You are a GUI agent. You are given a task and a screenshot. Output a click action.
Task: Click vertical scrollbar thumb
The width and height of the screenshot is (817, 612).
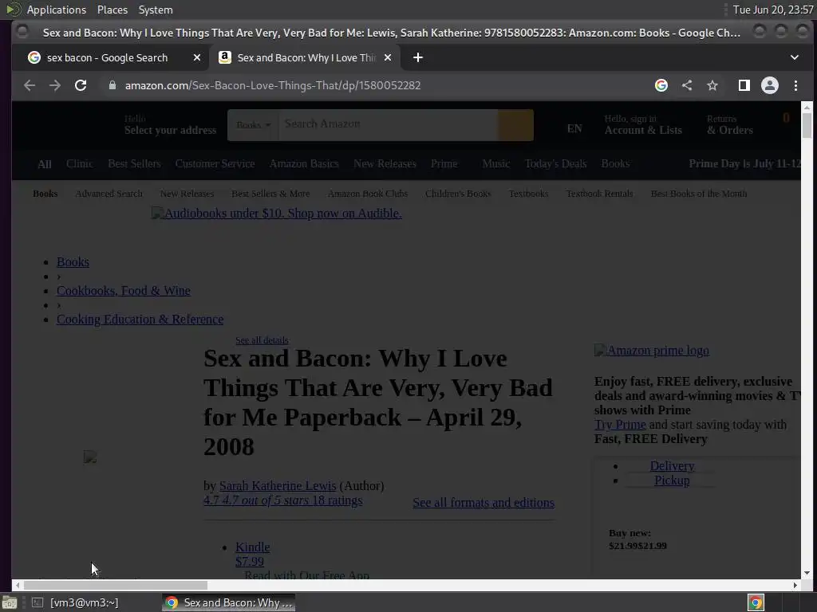click(807, 125)
